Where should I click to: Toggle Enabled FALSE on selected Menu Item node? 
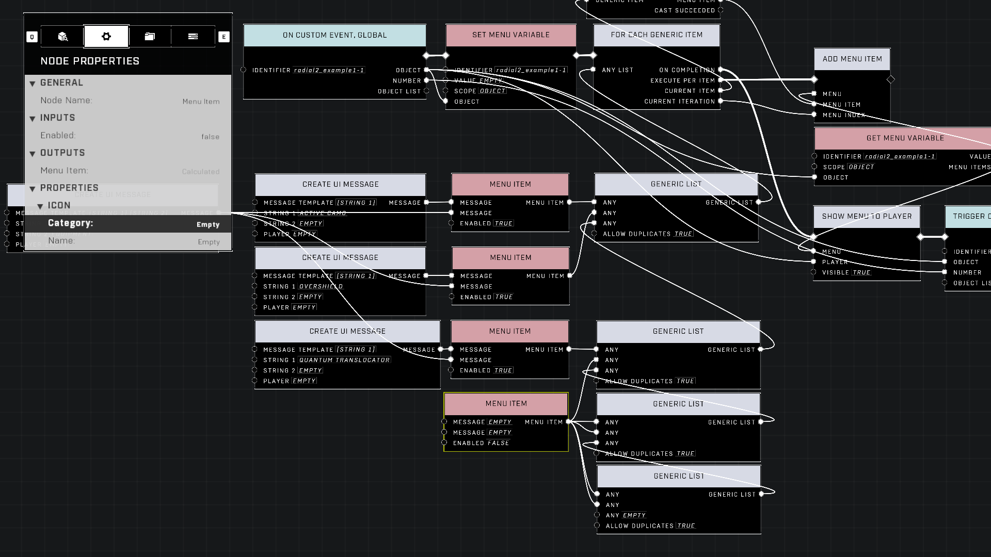click(x=498, y=443)
